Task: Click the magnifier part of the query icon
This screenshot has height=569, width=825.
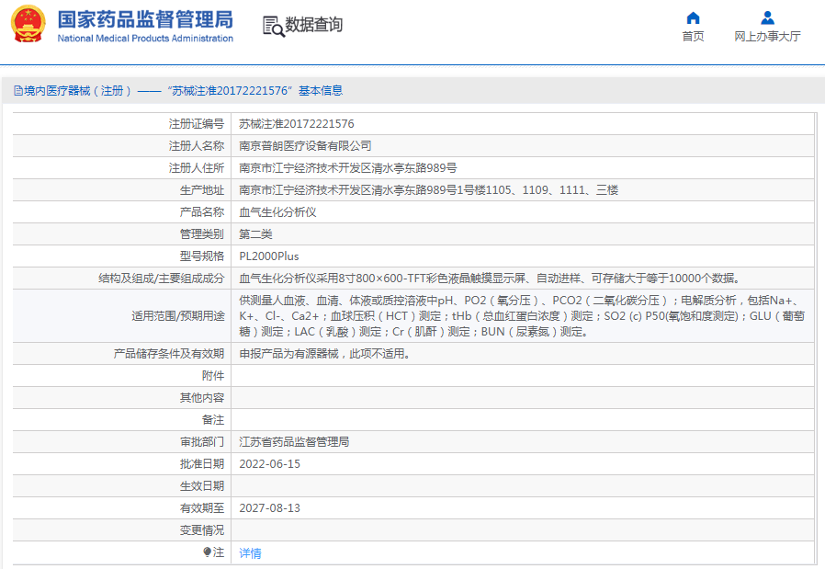Action: coord(277,32)
